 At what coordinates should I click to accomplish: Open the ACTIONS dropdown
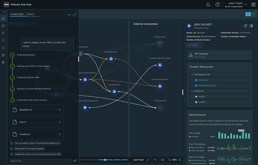tap(194, 45)
